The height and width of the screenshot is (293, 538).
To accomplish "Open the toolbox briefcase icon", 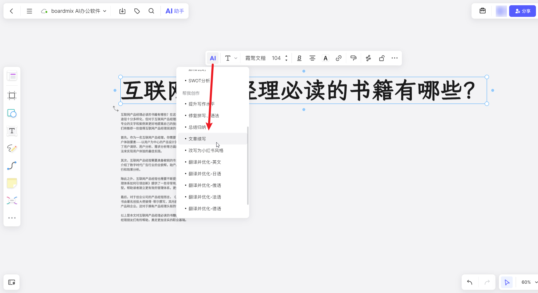I will [483, 11].
